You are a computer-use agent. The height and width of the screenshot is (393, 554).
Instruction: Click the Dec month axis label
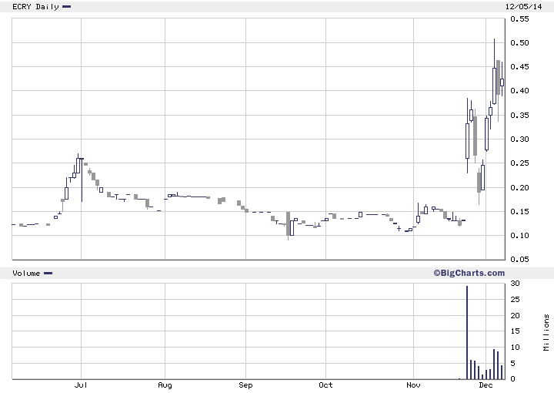pos(486,385)
